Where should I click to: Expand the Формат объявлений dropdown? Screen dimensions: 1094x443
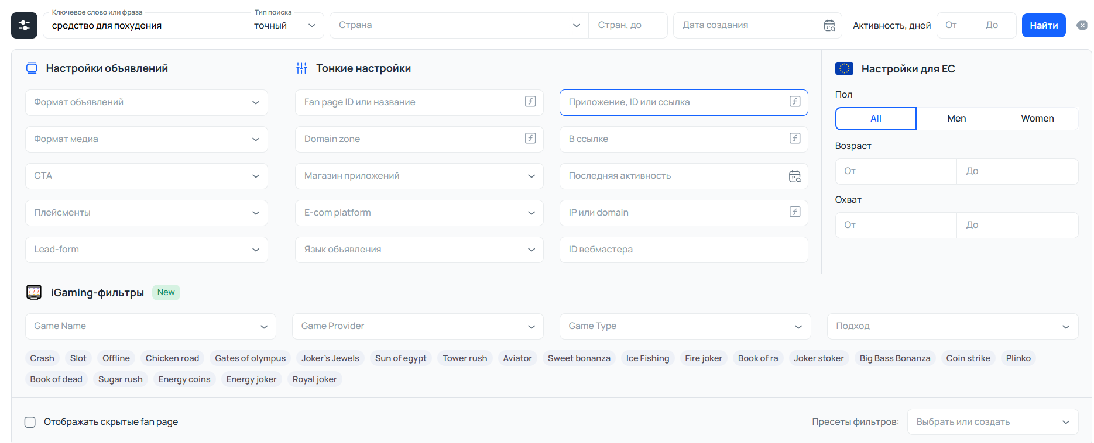point(146,102)
